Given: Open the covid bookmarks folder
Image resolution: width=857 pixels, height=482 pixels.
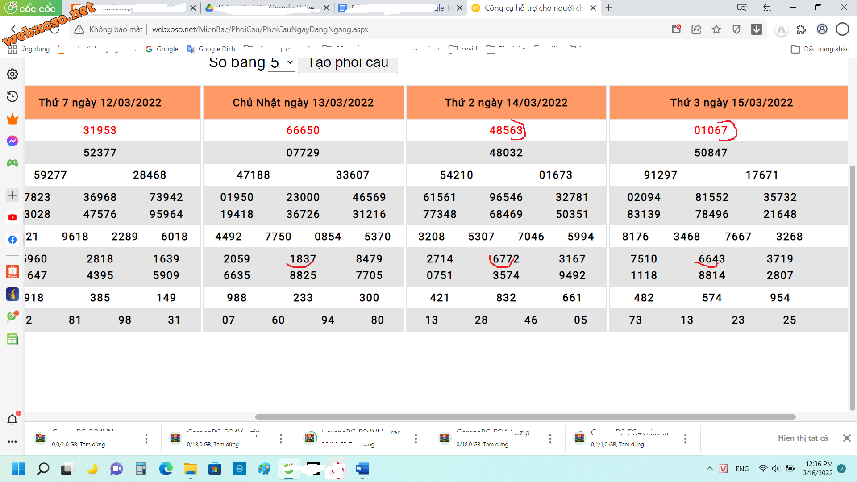Looking at the screenshot, I should coord(463,49).
